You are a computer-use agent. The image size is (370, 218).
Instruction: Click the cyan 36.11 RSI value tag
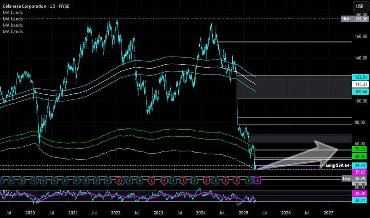point(360,200)
